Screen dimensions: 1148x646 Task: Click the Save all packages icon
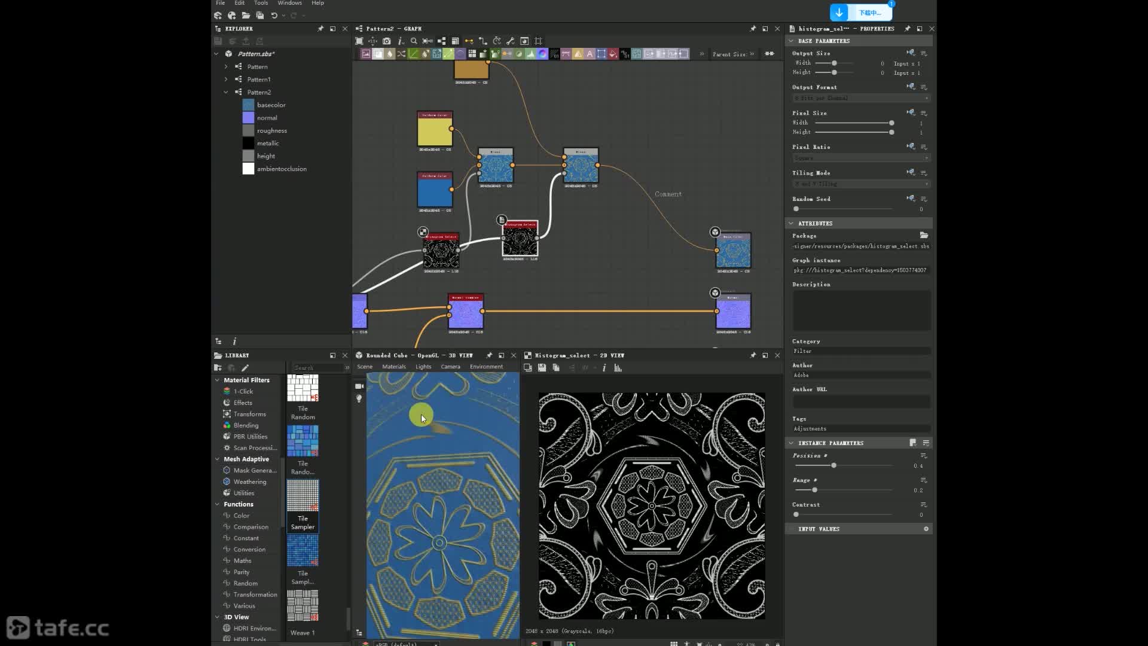(260, 16)
